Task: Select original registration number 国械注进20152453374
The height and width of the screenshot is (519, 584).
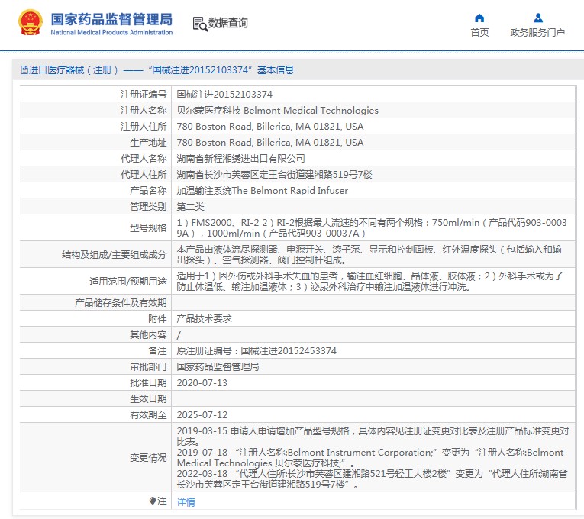Action: [289, 351]
